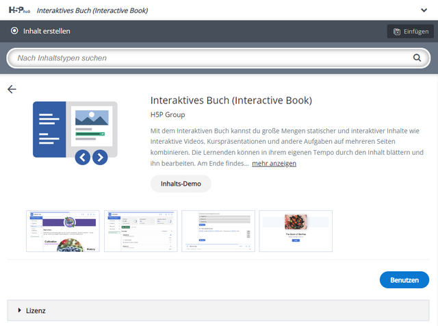Click the blue Benutzen button
The image size is (438, 326).
tap(404, 280)
